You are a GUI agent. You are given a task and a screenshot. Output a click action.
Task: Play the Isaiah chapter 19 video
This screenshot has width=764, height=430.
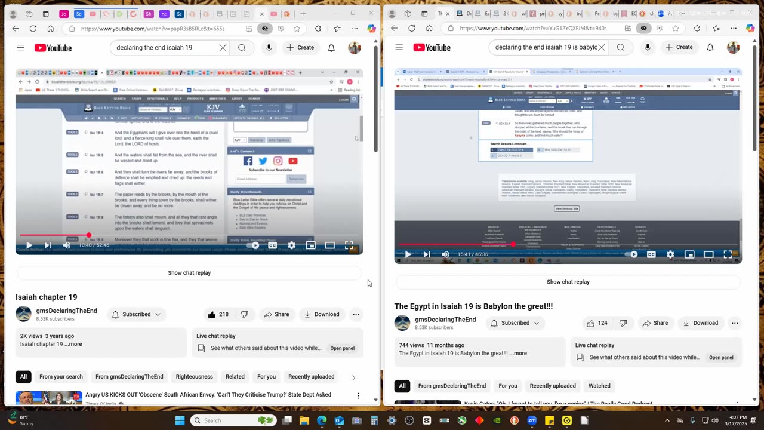pos(29,245)
